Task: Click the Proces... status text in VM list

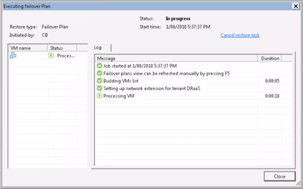Action: coord(66,56)
